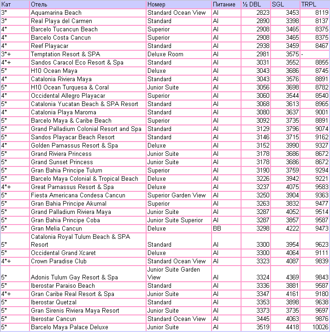This screenshot has height=332, width=330.
Task: Click the Junior Suite Superior room cell
Action: pyautogui.click(x=175, y=220)
